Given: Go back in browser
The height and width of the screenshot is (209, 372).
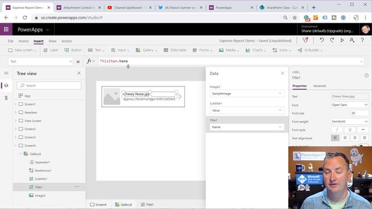Looking at the screenshot, I should click(x=6, y=17).
